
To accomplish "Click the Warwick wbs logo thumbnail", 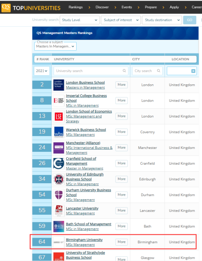I will tap(59, 132).
